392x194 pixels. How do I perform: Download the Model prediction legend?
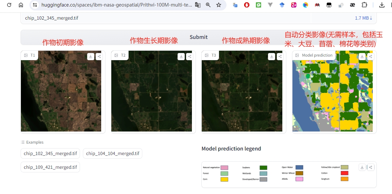click(x=362, y=167)
